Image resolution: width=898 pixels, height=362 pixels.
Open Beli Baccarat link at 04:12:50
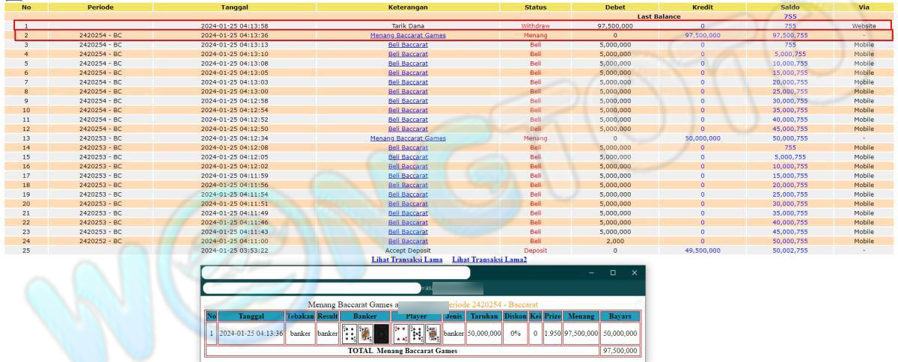[408, 129]
